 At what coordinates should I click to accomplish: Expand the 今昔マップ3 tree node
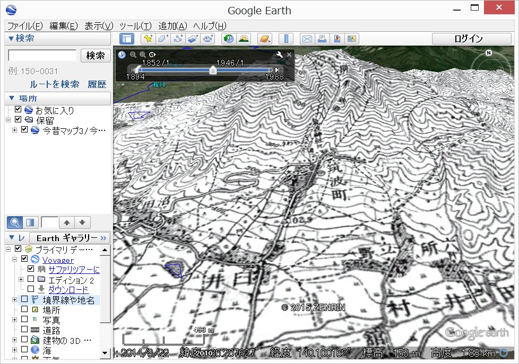(14, 130)
